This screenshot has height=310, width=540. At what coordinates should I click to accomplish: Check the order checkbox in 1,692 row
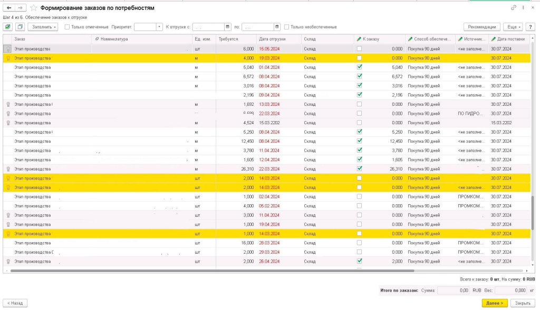coord(359,104)
